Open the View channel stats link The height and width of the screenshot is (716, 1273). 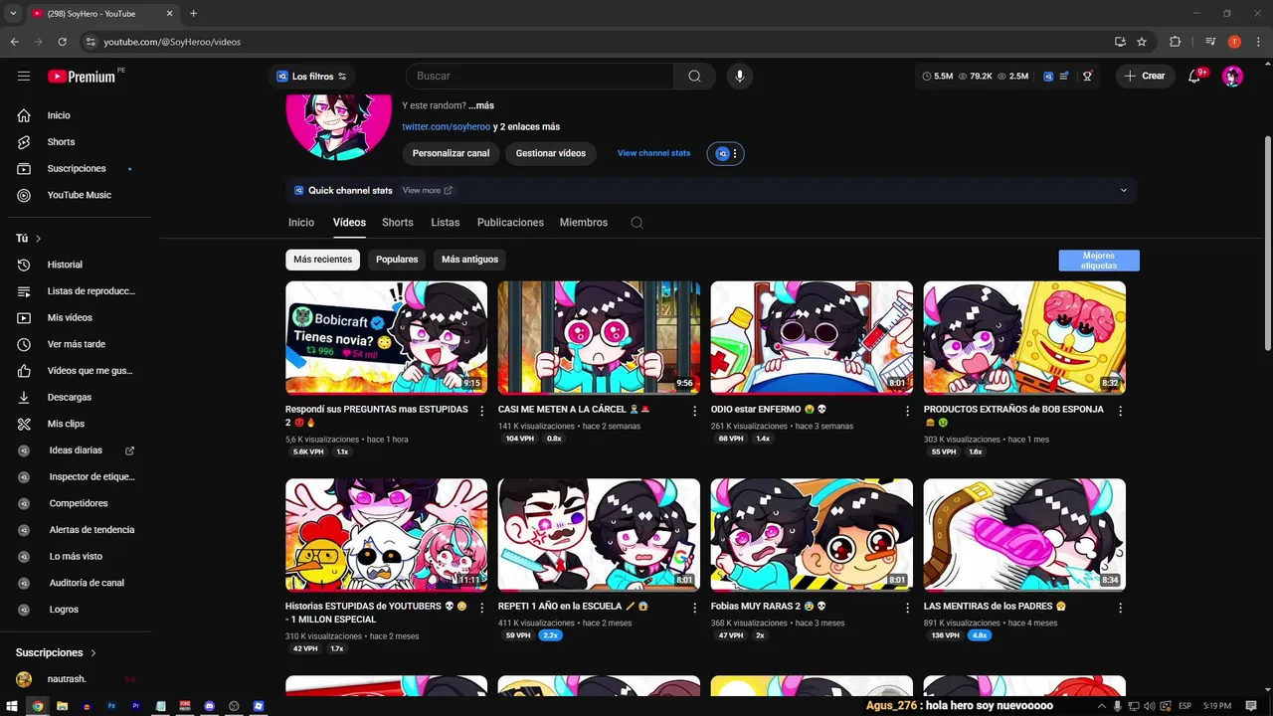pyautogui.click(x=653, y=153)
